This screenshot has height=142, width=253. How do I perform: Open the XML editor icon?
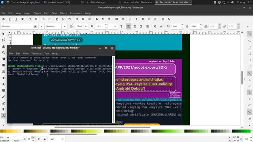coord(149,19)
